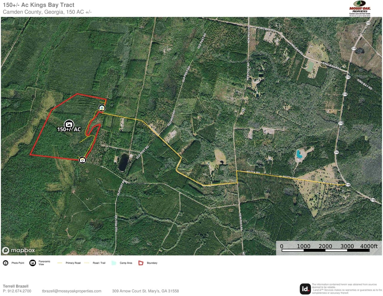Click the dashed Road / Trail legend line
The height and width of the screenshot is (296, 383).
[87, 263]
